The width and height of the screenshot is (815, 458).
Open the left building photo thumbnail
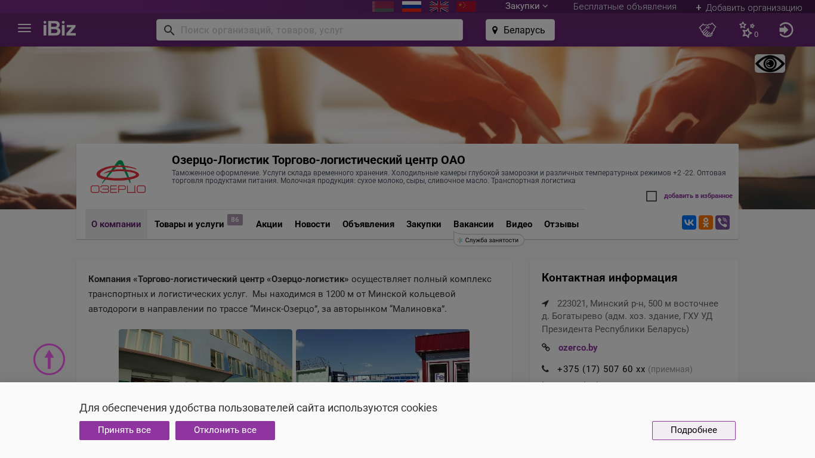(205, 355)
